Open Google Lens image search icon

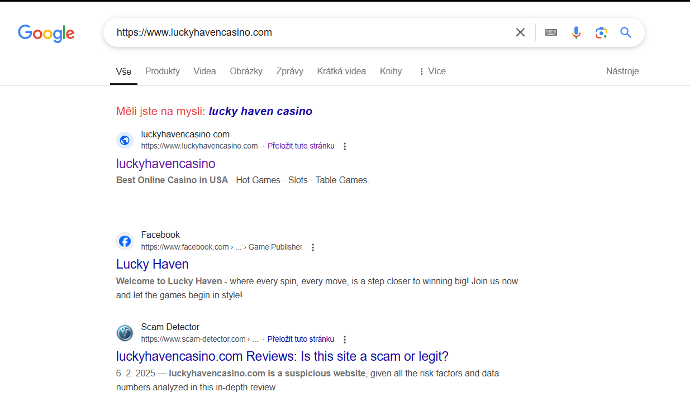[x=601, y=32]
